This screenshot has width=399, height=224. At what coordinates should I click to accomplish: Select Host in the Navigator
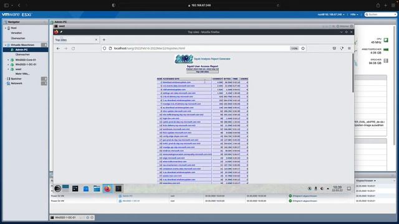[x=14, y=28]
